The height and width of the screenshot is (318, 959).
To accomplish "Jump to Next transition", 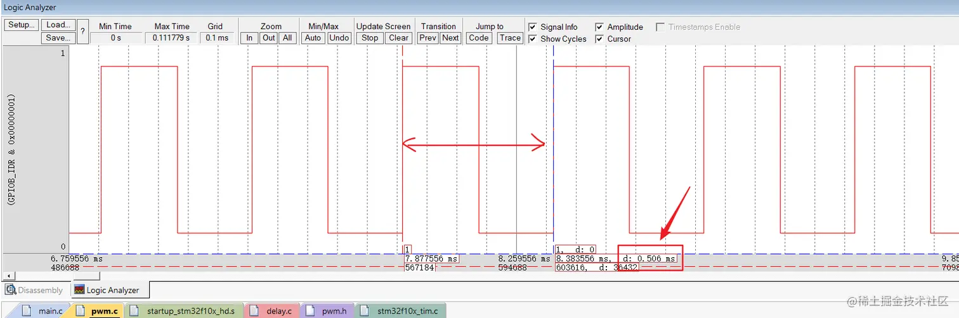I will coord(450,38).
